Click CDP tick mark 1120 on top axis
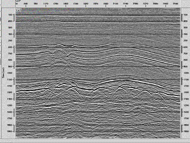 (46, 4)
